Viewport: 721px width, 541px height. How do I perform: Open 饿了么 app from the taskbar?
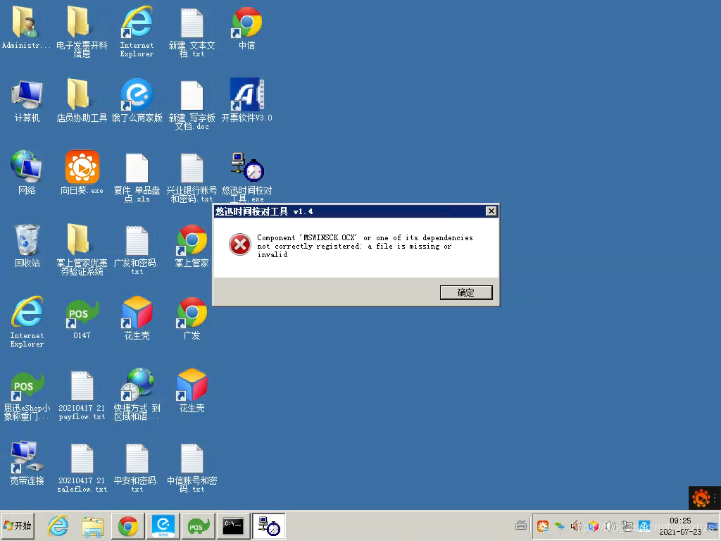[x=163, y=526]
